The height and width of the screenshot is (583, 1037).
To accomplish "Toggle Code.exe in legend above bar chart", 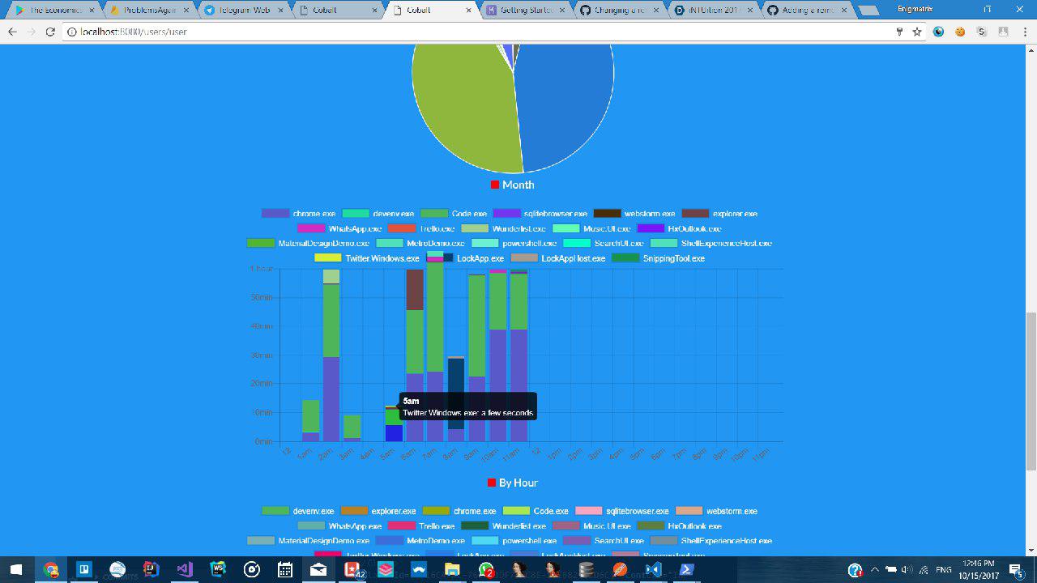I will (x=454, y=214).
